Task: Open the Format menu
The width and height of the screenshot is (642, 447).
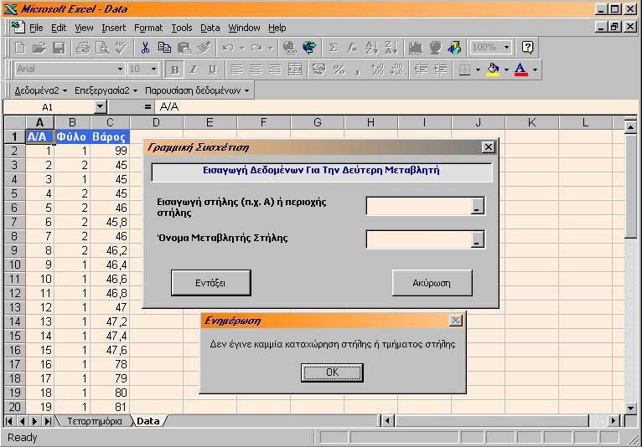Action: [x=148, y=28]
